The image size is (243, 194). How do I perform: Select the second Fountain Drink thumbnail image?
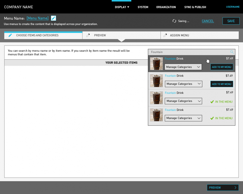pos(156,81)
